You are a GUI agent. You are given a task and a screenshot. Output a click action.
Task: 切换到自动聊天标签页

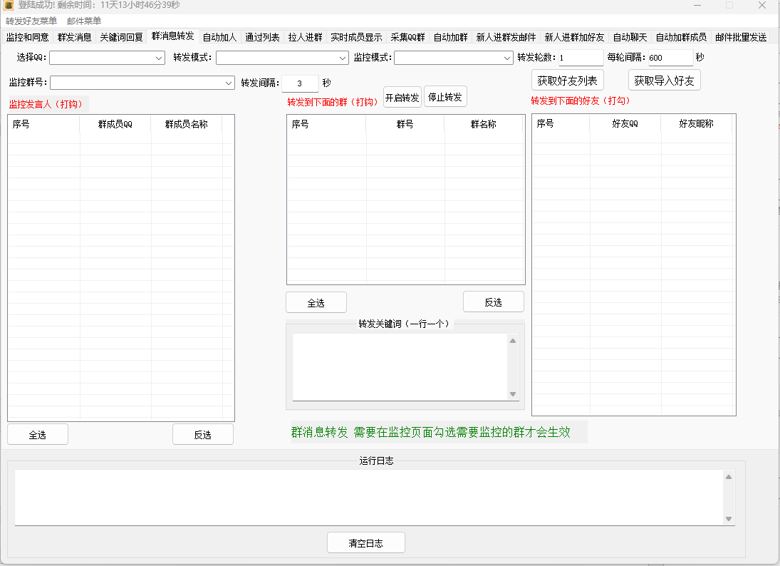coord(630,37)
